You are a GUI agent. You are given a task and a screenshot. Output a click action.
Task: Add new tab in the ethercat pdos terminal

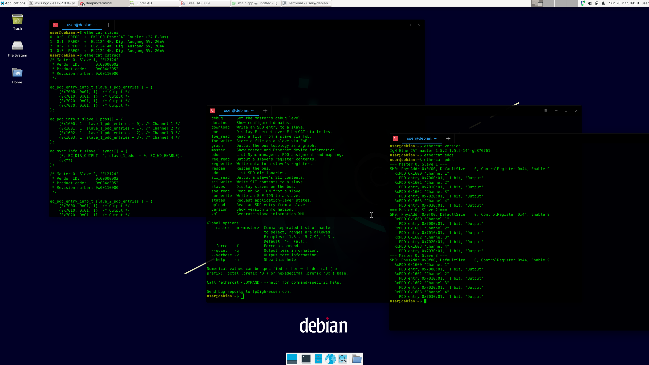point(448,138)
